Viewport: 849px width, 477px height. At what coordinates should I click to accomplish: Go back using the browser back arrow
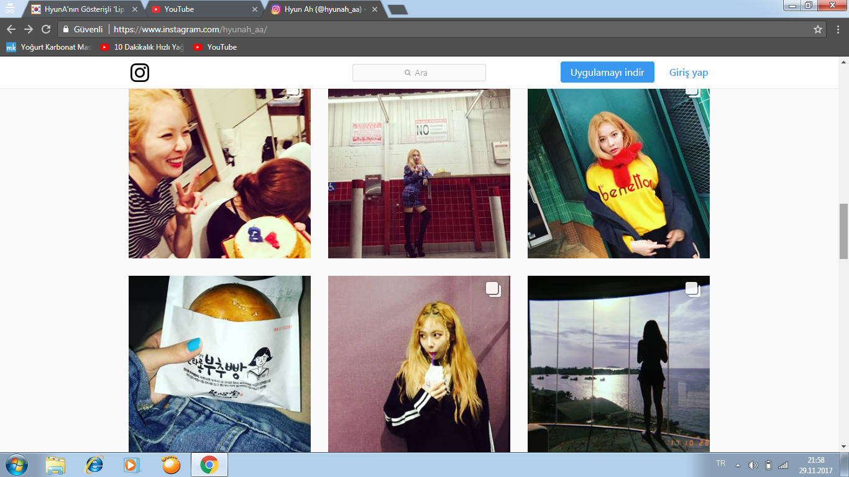(11, 29)
